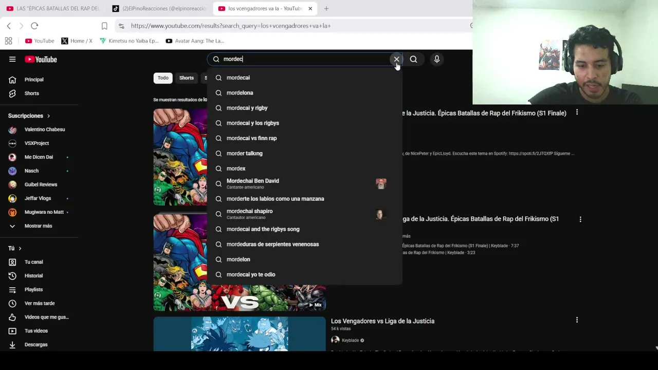The width and height of the screenshot is (658, 370).
Task: Switch to the ElPinoReacciones TikTok tab
Action: point(160,8)
